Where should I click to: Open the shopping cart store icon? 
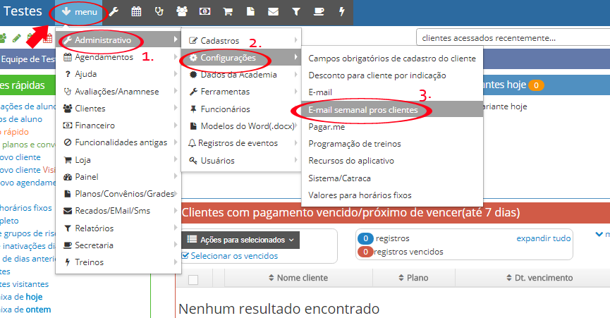[x=227, y=12]
